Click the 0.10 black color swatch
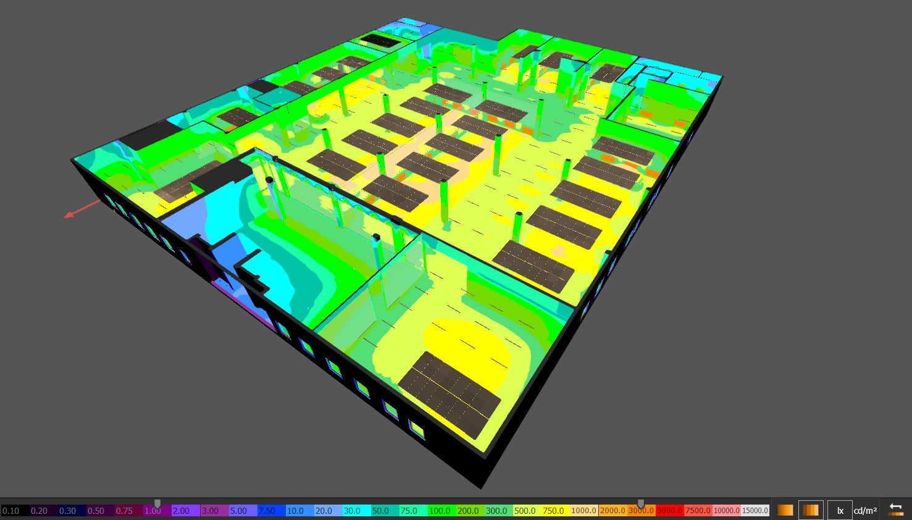The image size is (912, 520). [x=14, y=511]
